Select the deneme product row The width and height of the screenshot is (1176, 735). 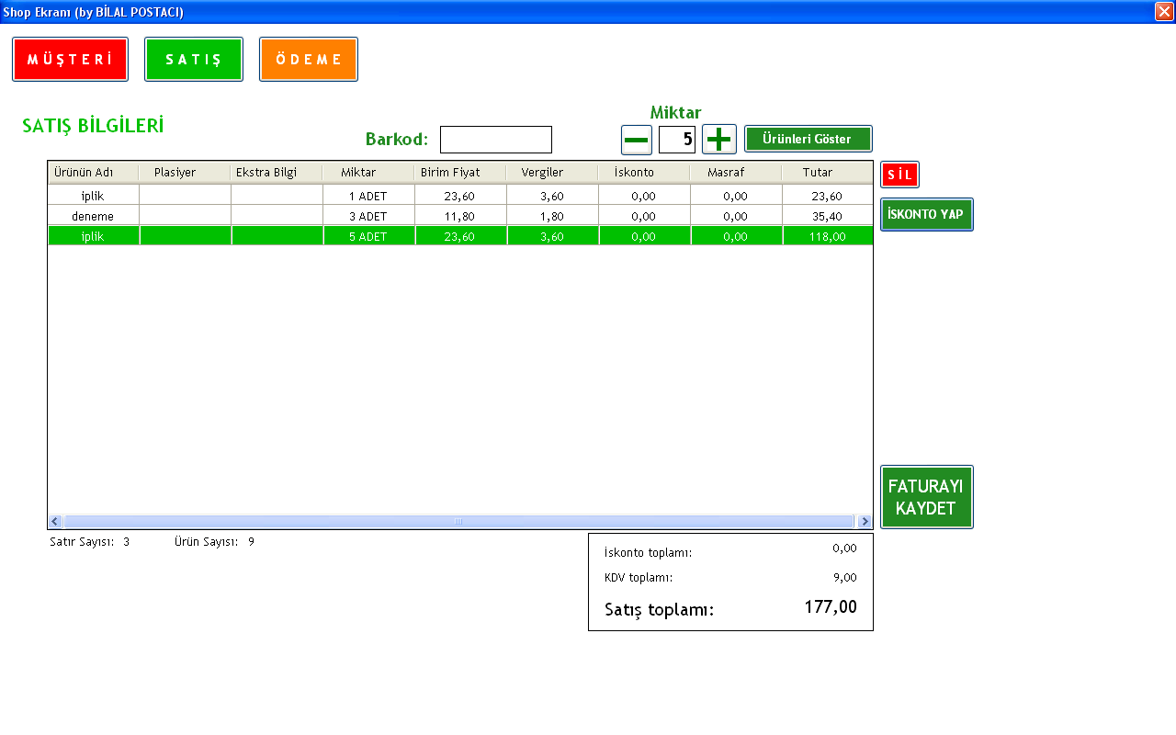coord(93,216)
